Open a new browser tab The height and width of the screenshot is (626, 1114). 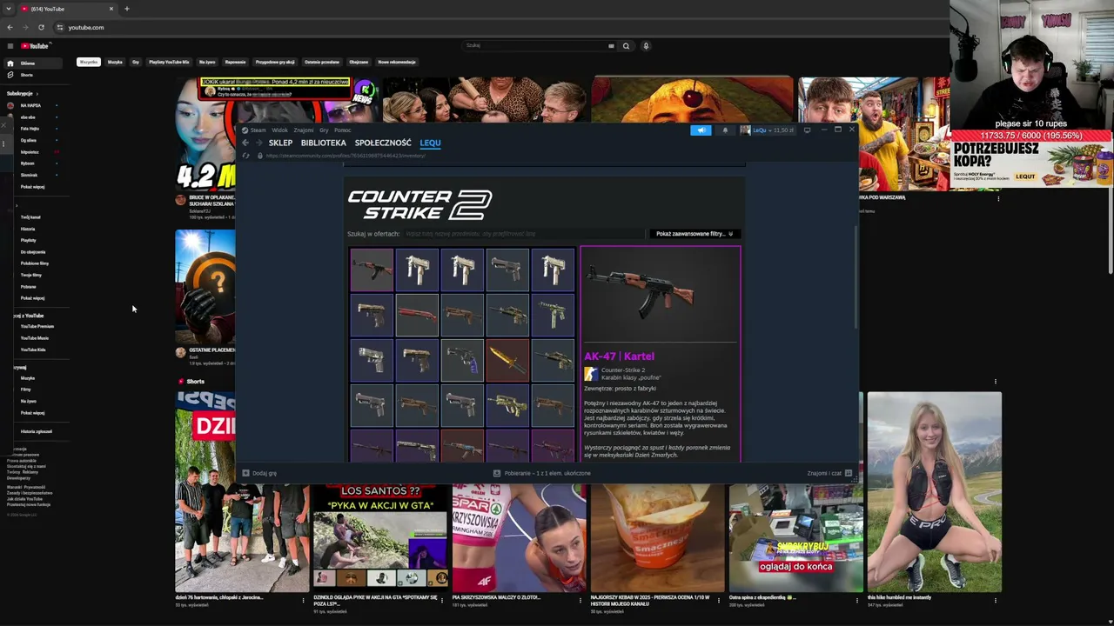tap(126, 9)
